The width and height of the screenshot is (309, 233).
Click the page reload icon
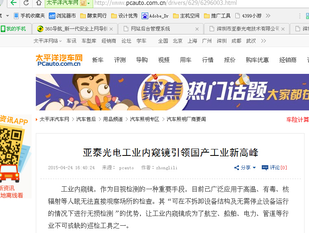tap(26, 3)
